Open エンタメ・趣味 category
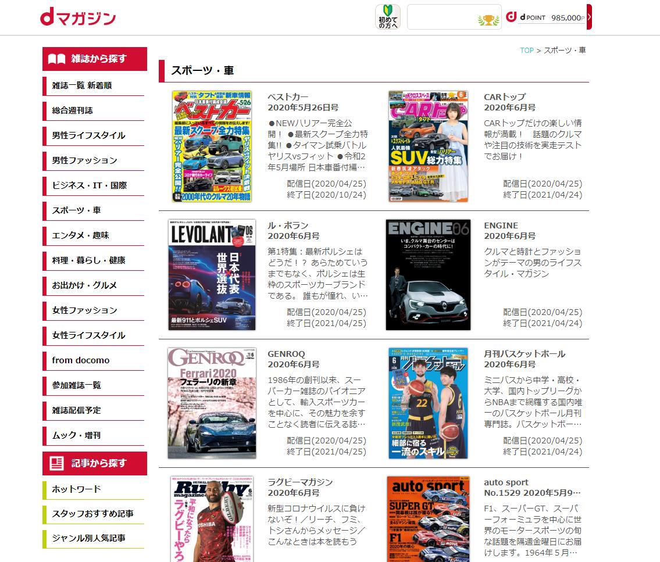 coord(94,235)
